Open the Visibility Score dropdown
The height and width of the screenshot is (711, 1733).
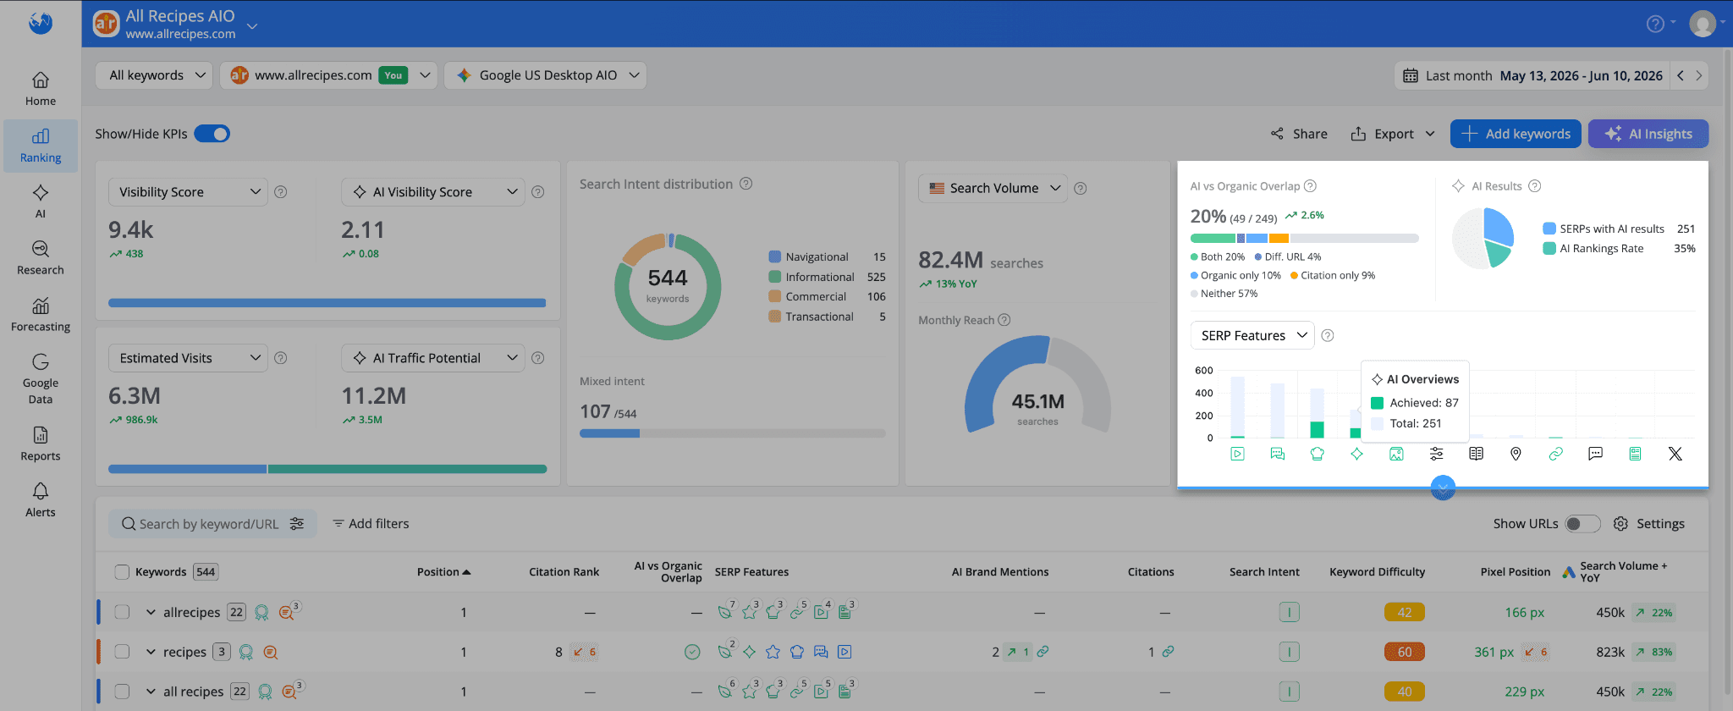pyautogui.click(x=188, y=192)
